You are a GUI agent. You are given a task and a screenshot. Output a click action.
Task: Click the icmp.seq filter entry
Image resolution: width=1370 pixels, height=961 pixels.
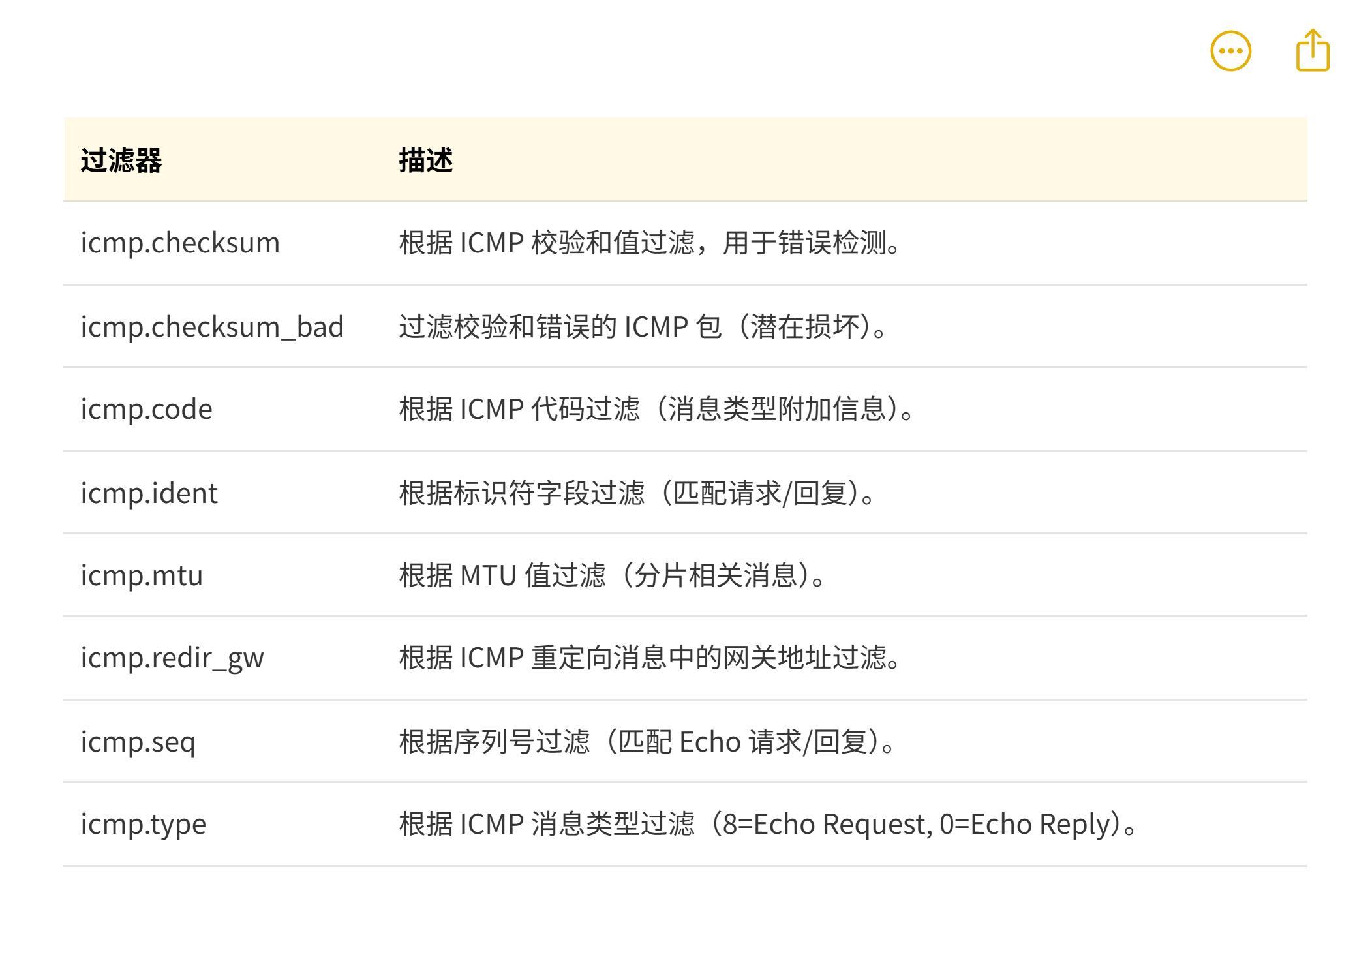pyautogui.click(x=138, y=741)
